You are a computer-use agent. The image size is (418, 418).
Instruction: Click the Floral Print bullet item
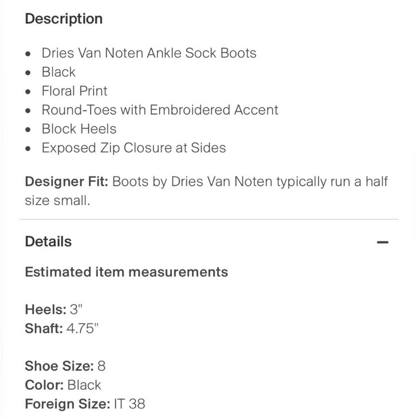(74, 91)
